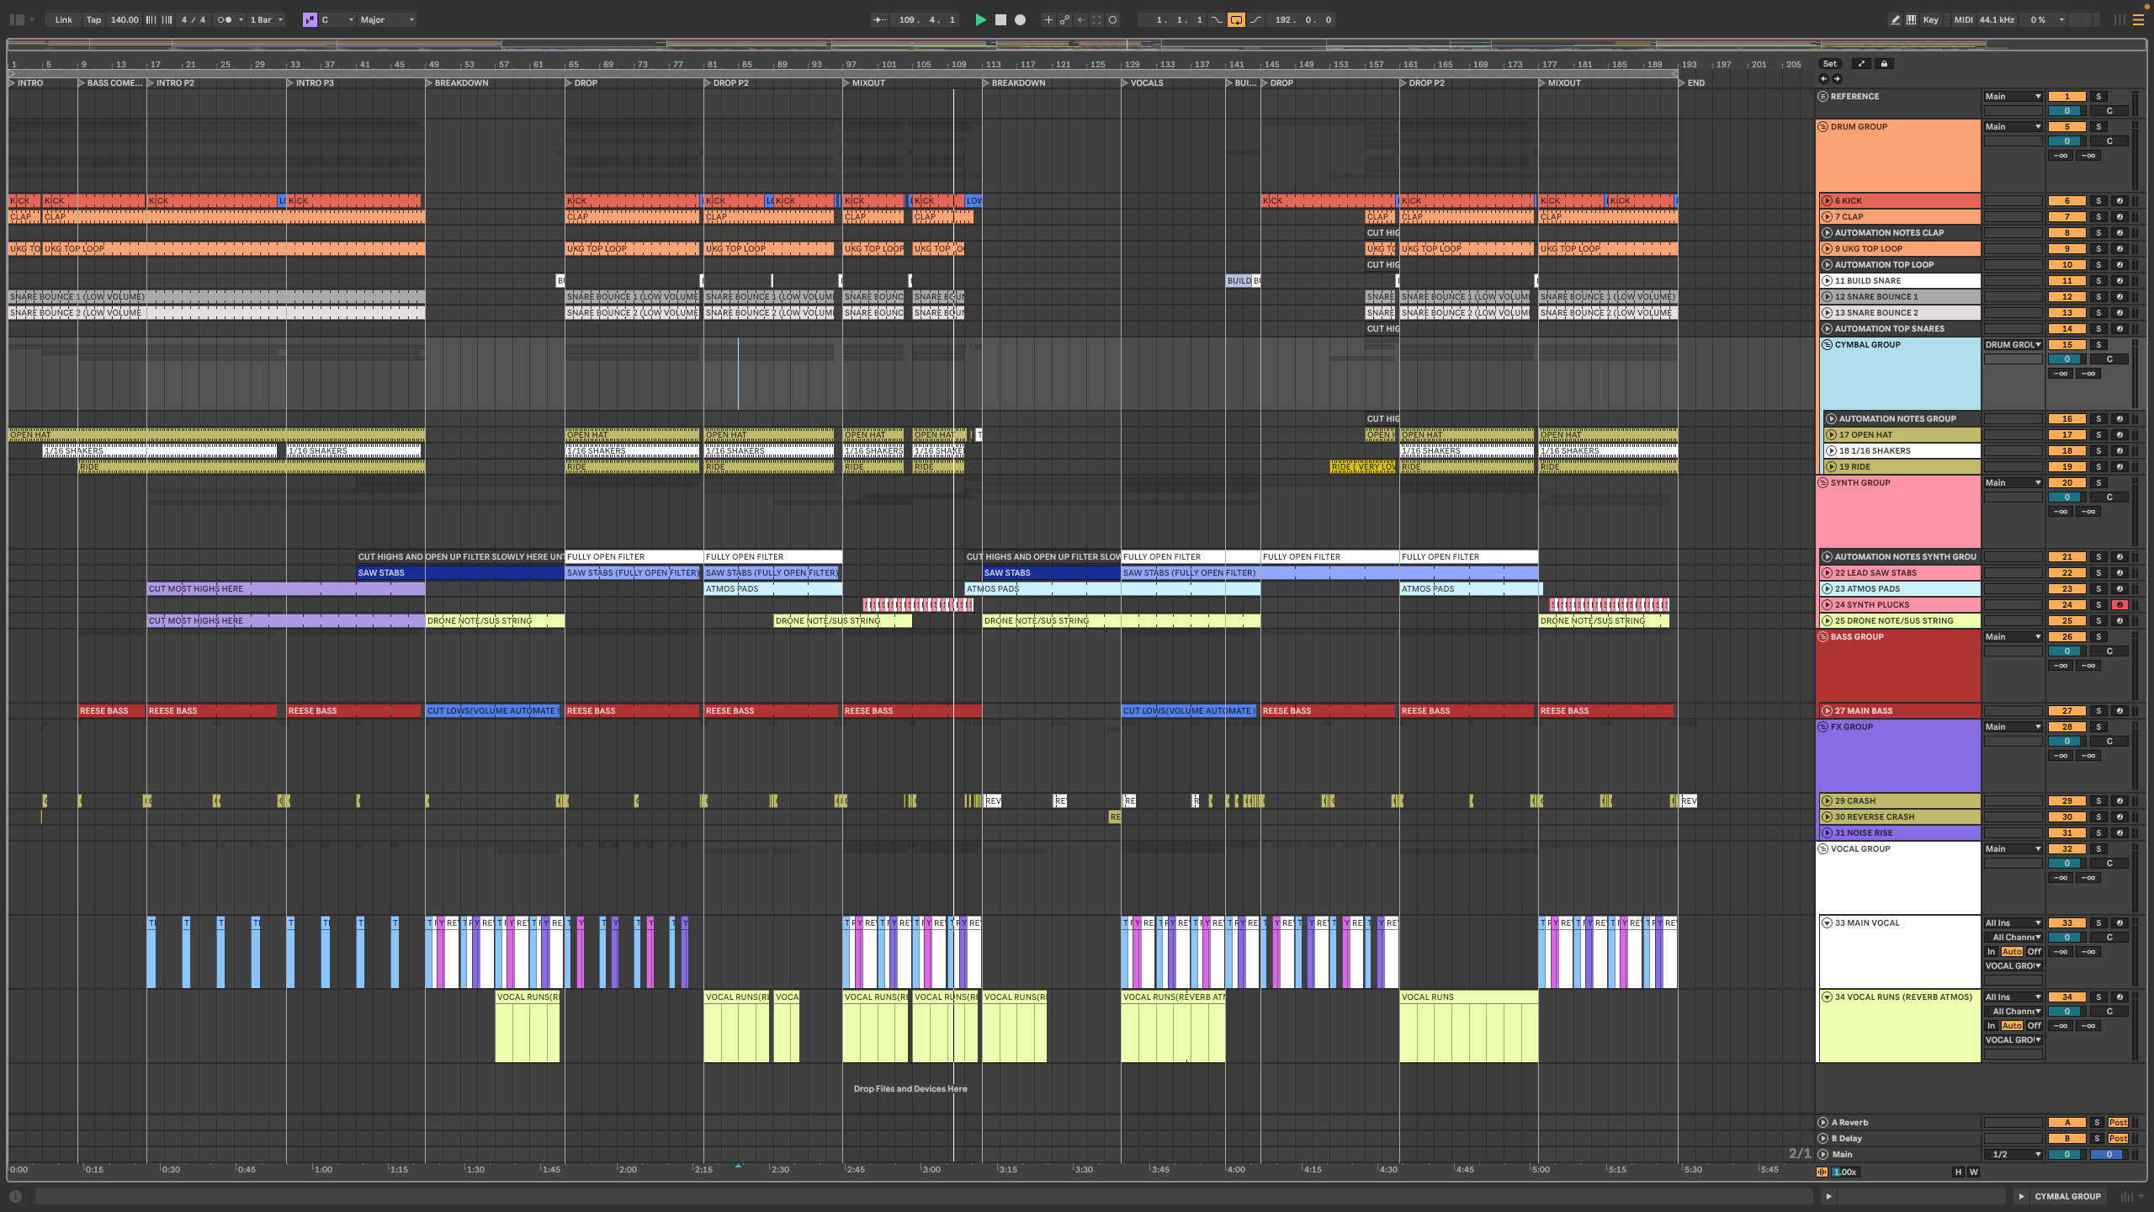The width and height of the screenshot is (2154, 1212).
Task: Click the Tap tempo button
Action: [93, 19]
